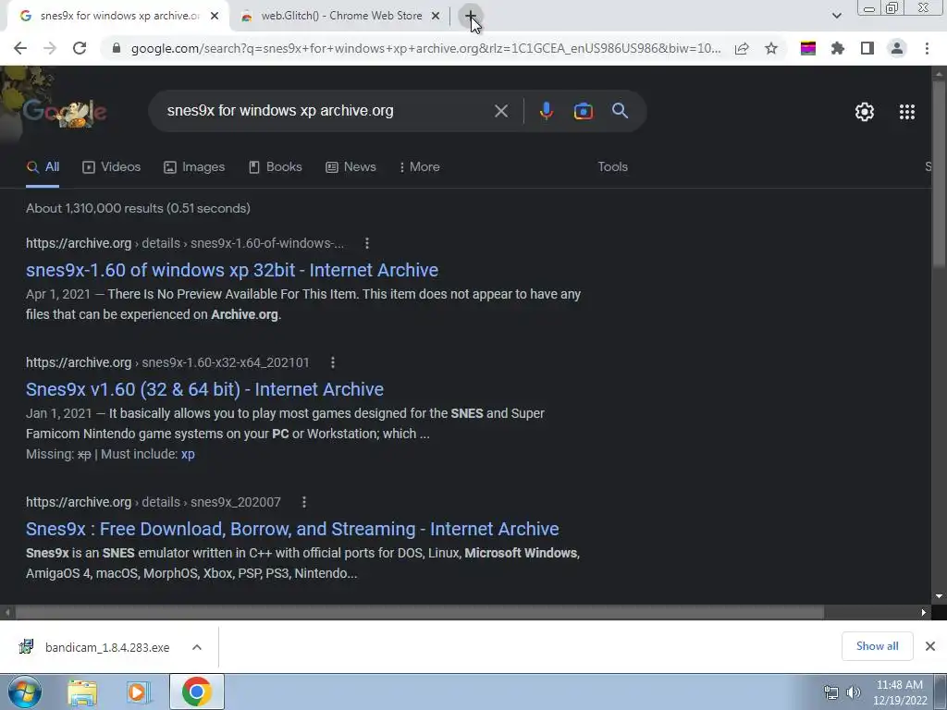Share this page icon in address bar
The image size is (947, 710).
(742, 48)
